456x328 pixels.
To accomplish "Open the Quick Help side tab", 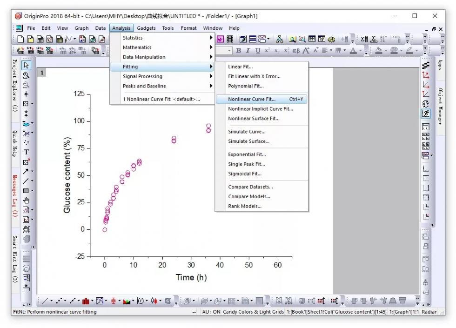I will (x=15, y=143).
